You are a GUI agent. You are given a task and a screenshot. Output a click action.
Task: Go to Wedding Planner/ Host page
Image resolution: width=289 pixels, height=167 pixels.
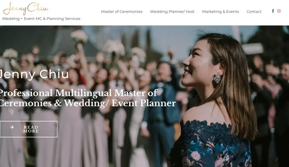click(172, 12)
